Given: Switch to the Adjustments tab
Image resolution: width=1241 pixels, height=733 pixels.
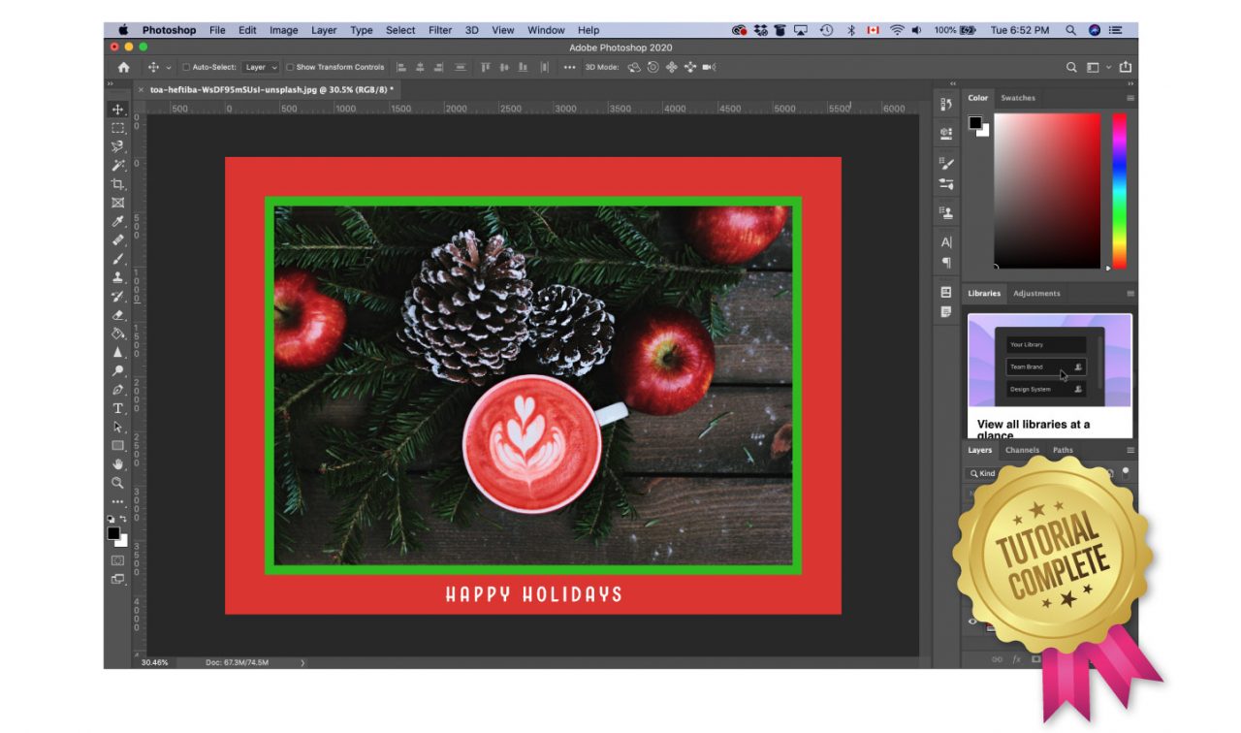Looking at the screenshot, I should pos(1037,293).
